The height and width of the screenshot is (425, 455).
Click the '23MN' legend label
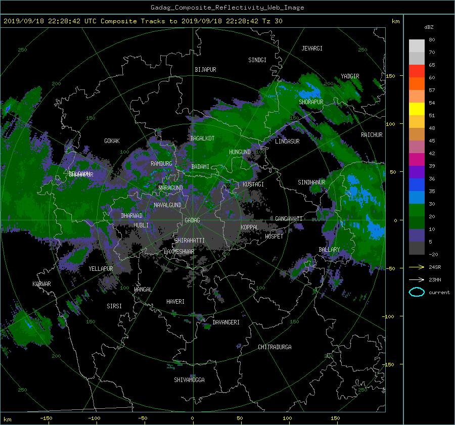click(435, 279)
